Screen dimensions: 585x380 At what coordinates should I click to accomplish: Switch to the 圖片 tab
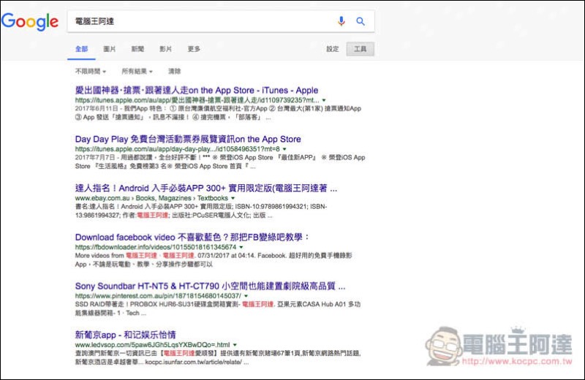click(x=110, y=49)
